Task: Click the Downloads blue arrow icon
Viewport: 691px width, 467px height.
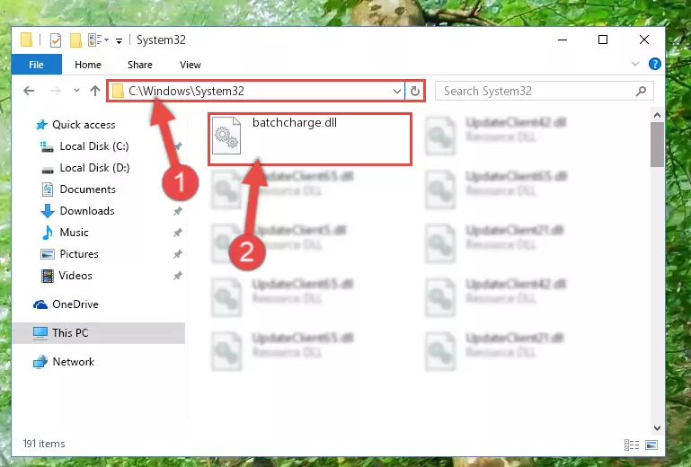Action: [x=48, y=211]
